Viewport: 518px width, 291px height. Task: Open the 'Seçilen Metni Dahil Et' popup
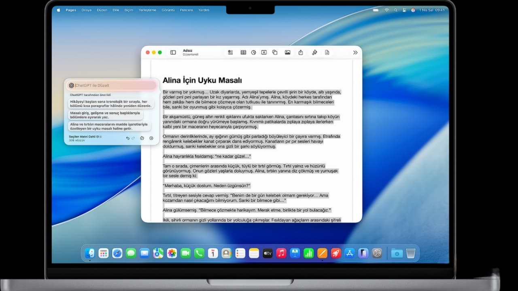coord(85,137)
